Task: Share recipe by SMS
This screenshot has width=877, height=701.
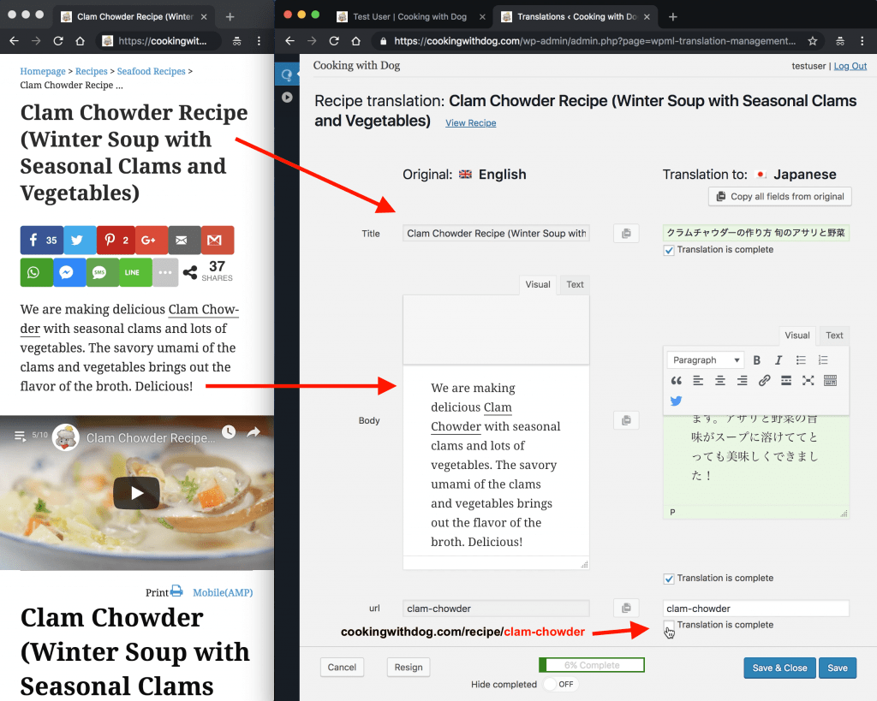Action: pos(103,272)
